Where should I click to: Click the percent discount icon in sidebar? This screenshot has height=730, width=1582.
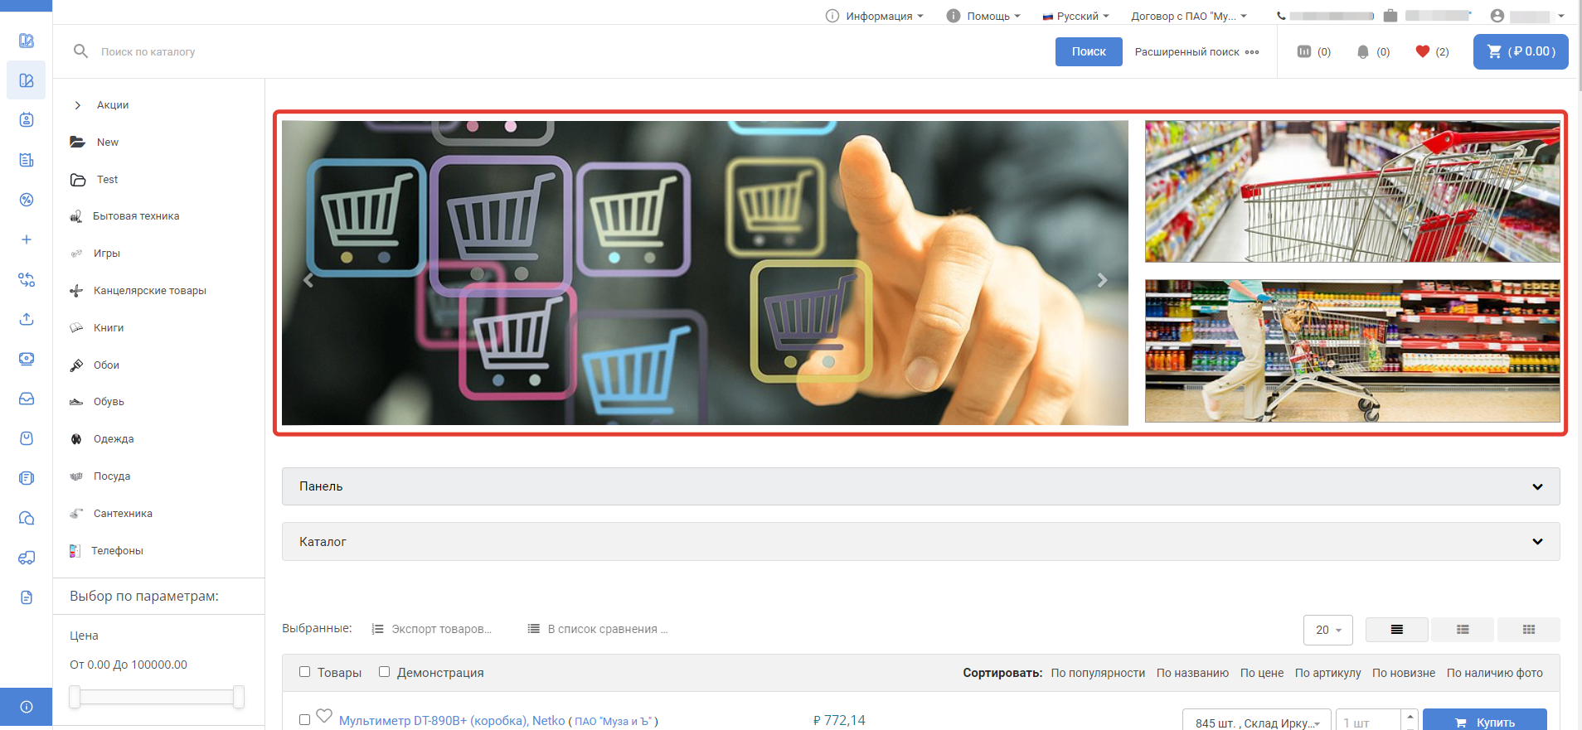pos(27,200)
